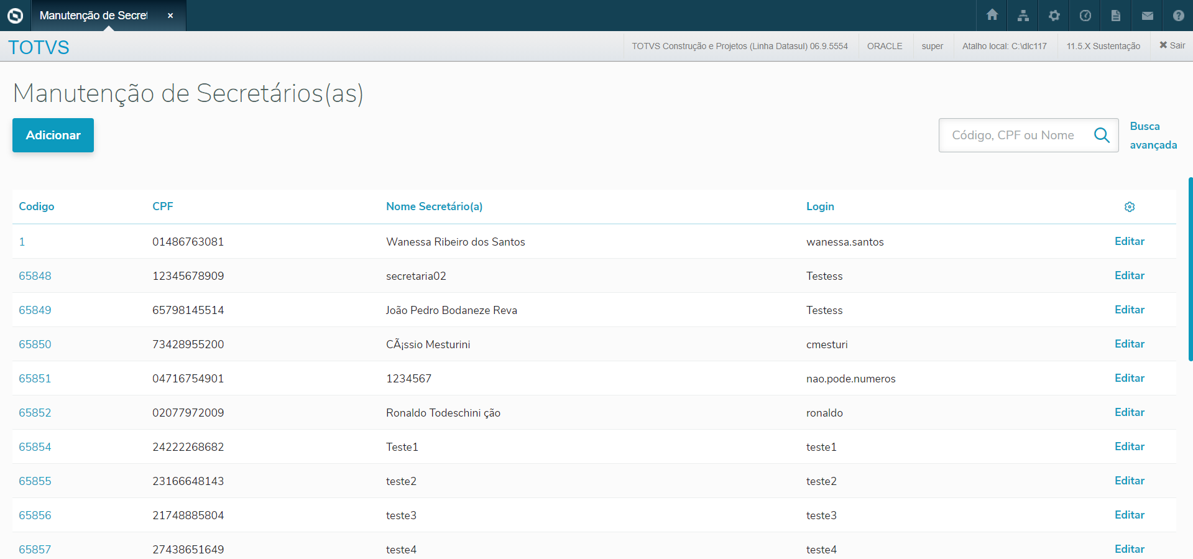Screen dimensions: 1193x559
Task: Edit the teste3 row
Action: pyautogui.click(x=1130, y=515)
